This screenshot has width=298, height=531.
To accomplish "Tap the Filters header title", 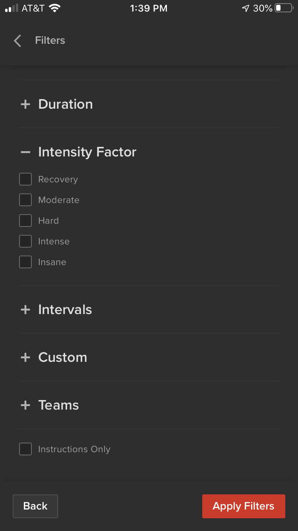I will 50,41.
